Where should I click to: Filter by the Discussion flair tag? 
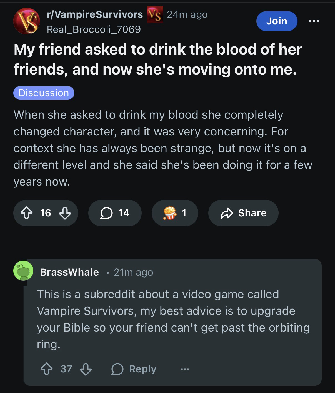click(44, 93)
